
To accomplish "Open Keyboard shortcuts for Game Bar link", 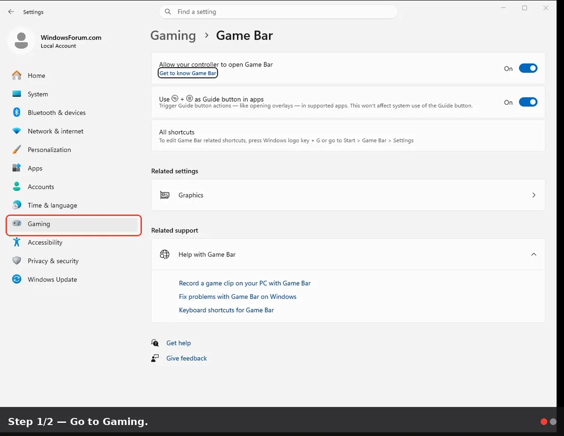I will click(226, 310).
